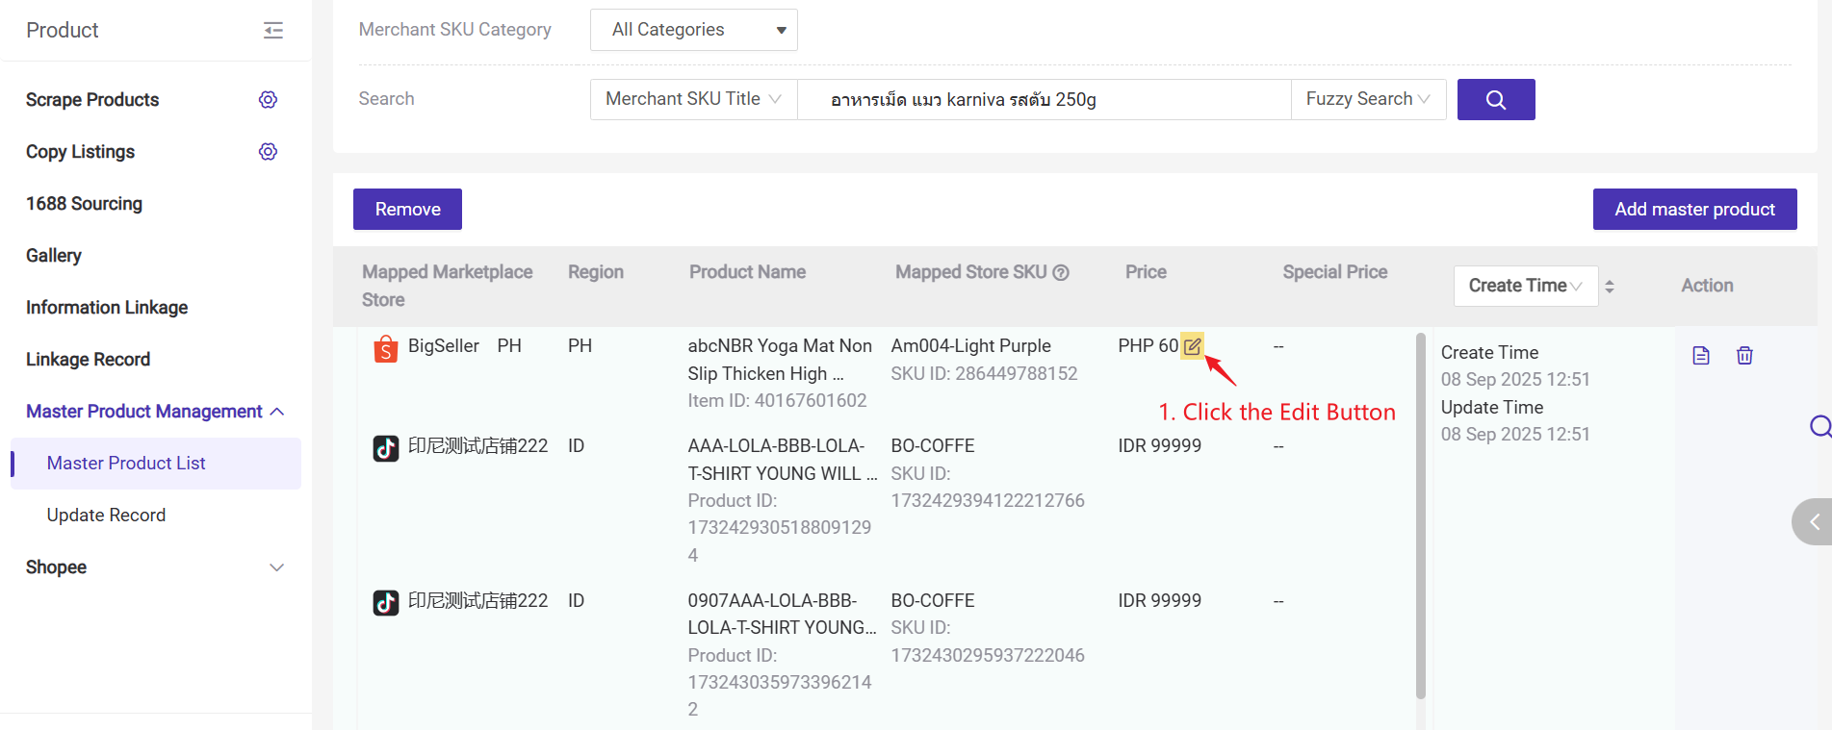
Task: Click Product Name column header
Action: tap(747, 272)
